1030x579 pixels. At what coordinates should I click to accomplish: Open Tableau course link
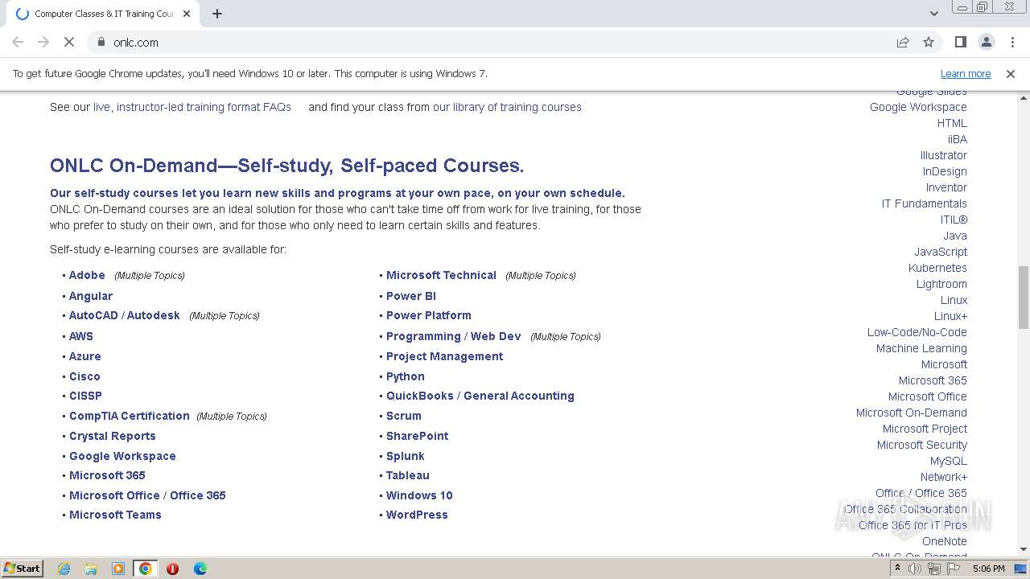tap(408, 475)
